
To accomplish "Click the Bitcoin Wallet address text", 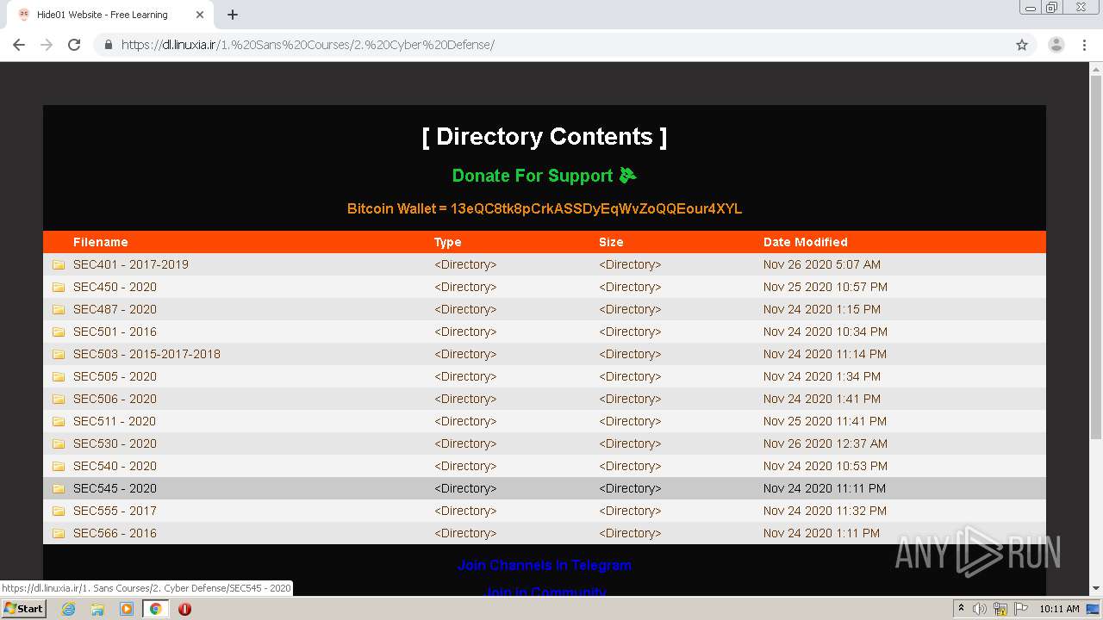I will tap(544, 208).
